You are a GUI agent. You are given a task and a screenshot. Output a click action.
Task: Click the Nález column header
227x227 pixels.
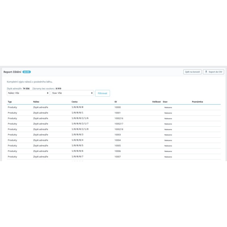point(36,102)
